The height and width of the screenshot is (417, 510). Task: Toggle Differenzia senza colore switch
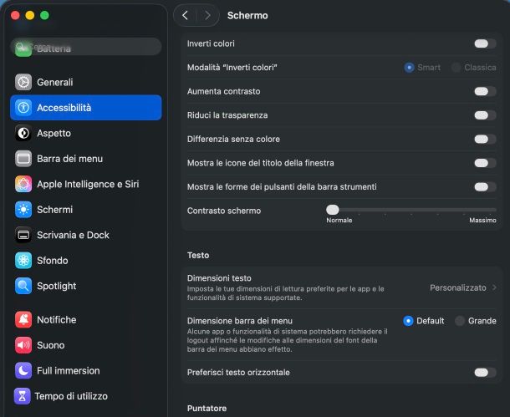pyautogui.click(x=485, y=139)
